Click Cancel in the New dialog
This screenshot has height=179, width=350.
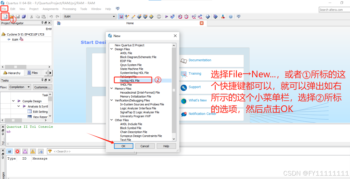(x=145, y=146)
